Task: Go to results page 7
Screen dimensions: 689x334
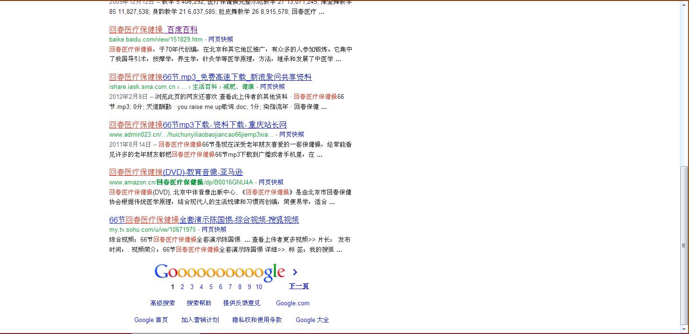Action: click(x=230, y=287)
